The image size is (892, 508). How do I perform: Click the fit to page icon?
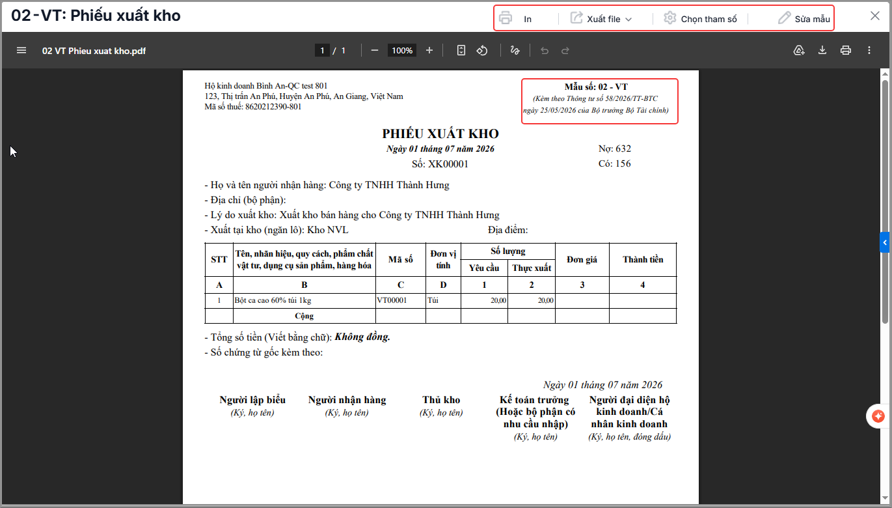point(461,50)
